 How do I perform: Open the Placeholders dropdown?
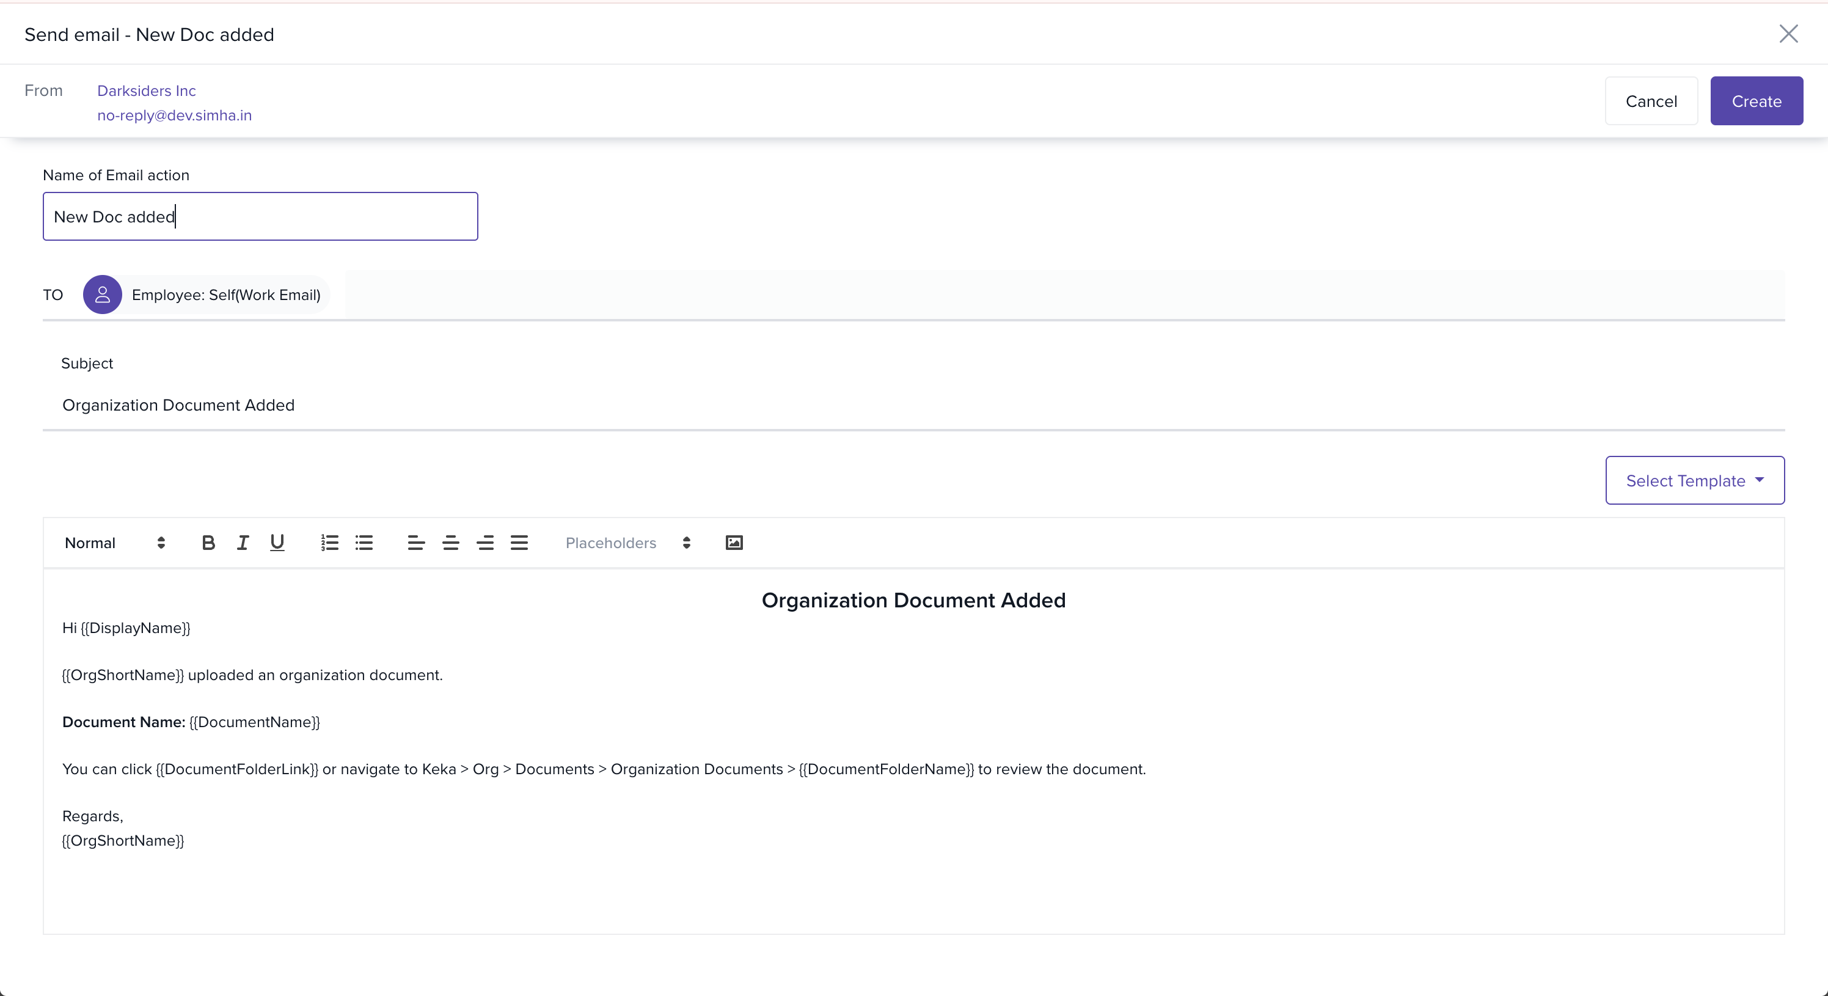tap(627, 543)
